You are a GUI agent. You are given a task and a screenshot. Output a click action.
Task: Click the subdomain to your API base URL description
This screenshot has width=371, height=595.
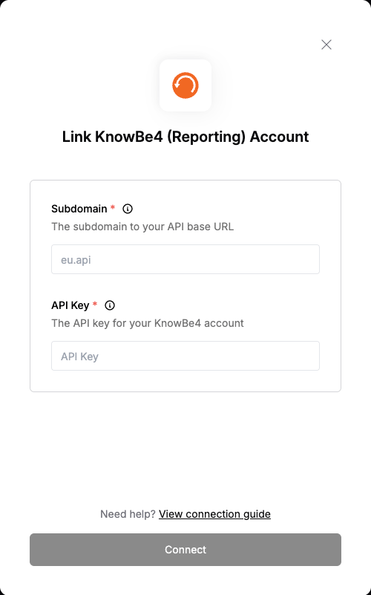coord(142,227)
